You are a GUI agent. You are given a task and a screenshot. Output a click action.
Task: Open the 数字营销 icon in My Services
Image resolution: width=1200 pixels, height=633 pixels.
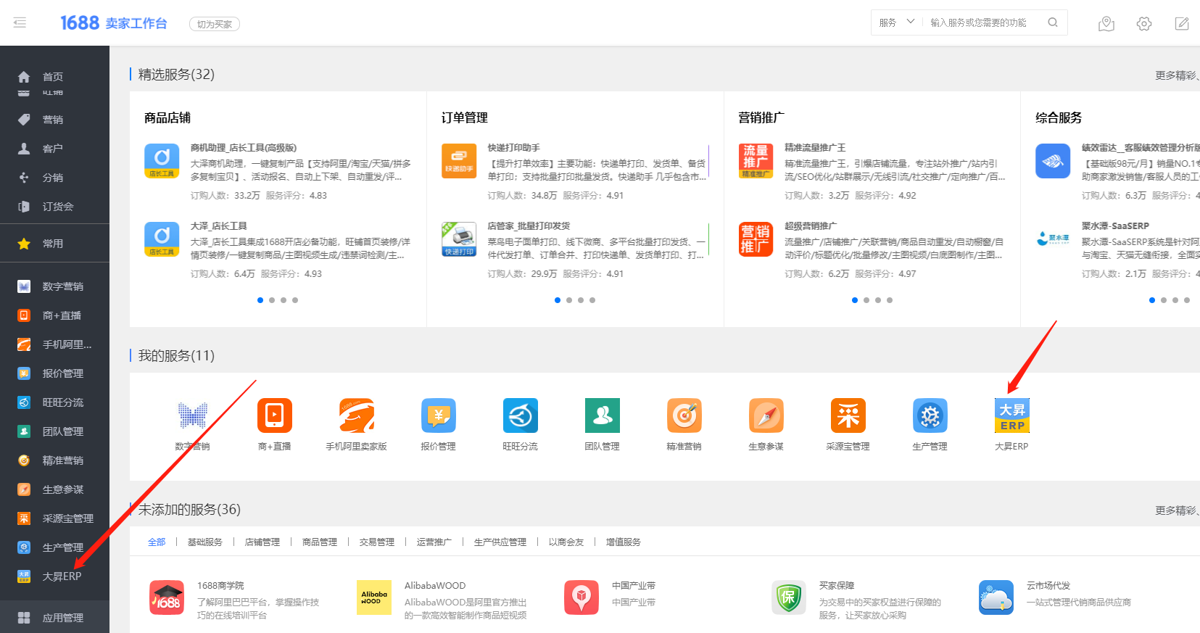point(193,415)
